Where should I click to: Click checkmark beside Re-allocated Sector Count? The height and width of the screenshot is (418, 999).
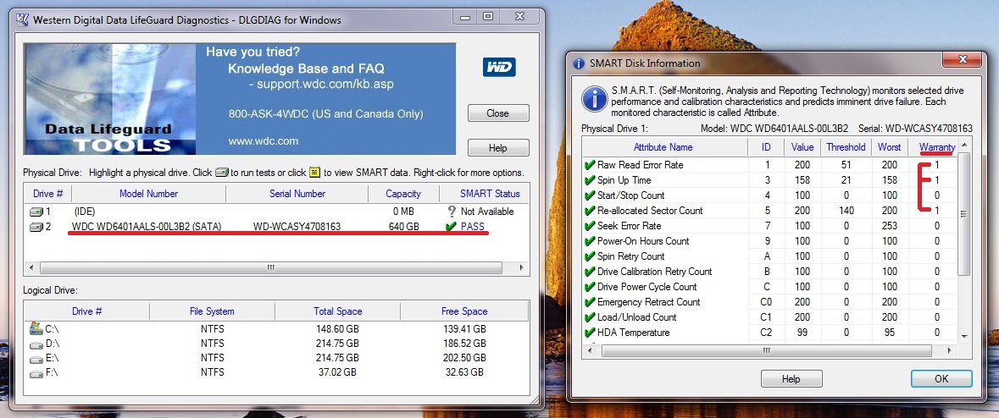pyautogui.click(x=590, y=211)
